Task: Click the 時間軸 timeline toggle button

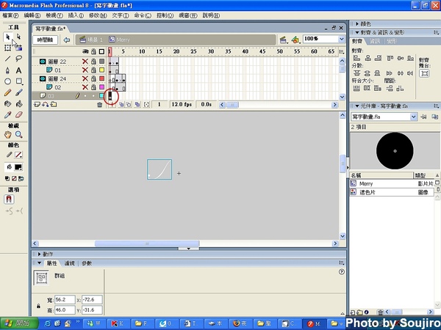Action: point(46,40)
